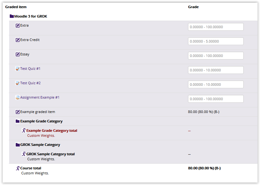This screenshot has height=185, width=260.
Task: Click the assignment icon beside Assignment Example #1
Action: 18,98
